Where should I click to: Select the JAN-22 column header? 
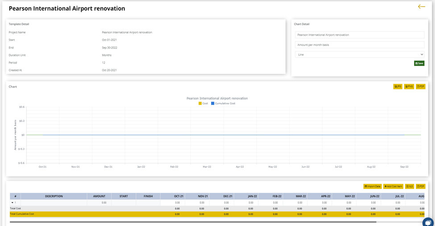coord(246,196)
